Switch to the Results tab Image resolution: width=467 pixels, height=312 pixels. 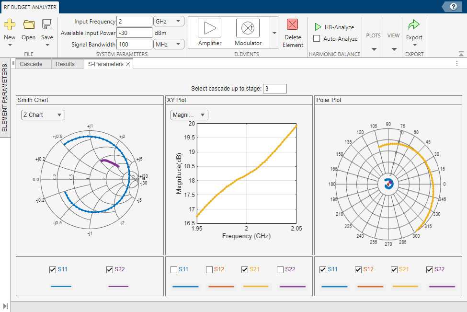[x=65, y=64]
